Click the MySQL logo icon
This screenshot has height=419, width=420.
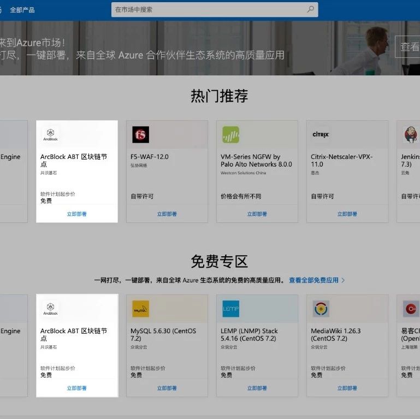[x=140, y=309]
